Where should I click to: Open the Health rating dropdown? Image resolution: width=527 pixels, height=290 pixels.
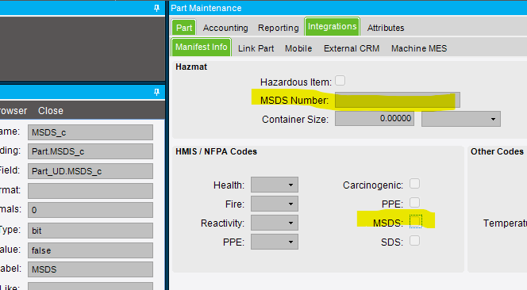pyautogui.click(x=275, y=185)
